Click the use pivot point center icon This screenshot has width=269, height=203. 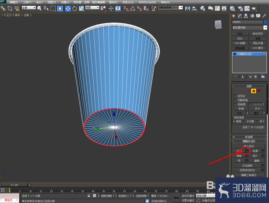[103, 8]
